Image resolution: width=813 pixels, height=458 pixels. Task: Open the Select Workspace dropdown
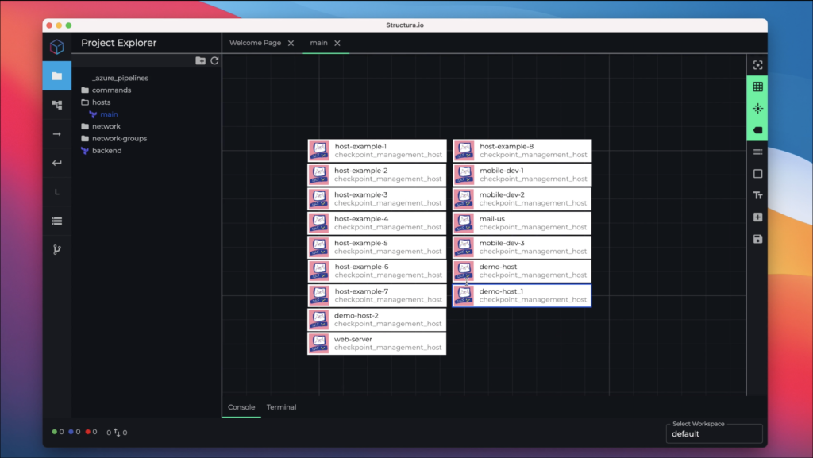point(714,433)
